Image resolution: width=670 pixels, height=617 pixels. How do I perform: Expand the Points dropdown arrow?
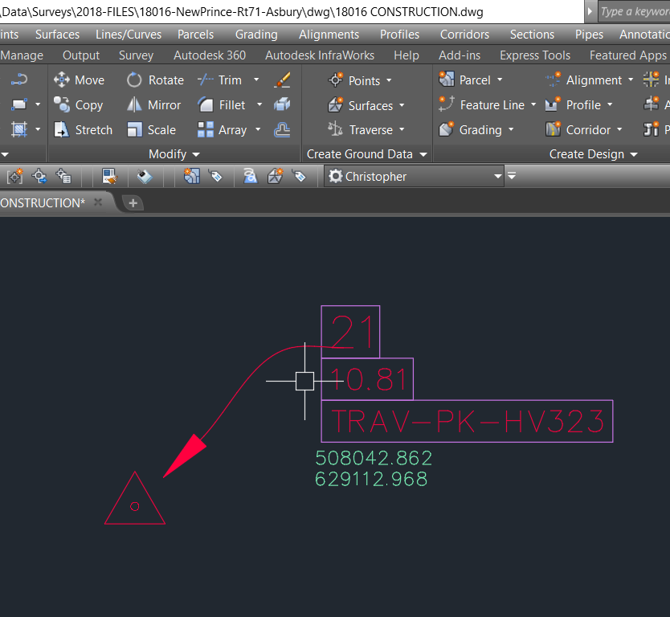[x=389, y=80]
